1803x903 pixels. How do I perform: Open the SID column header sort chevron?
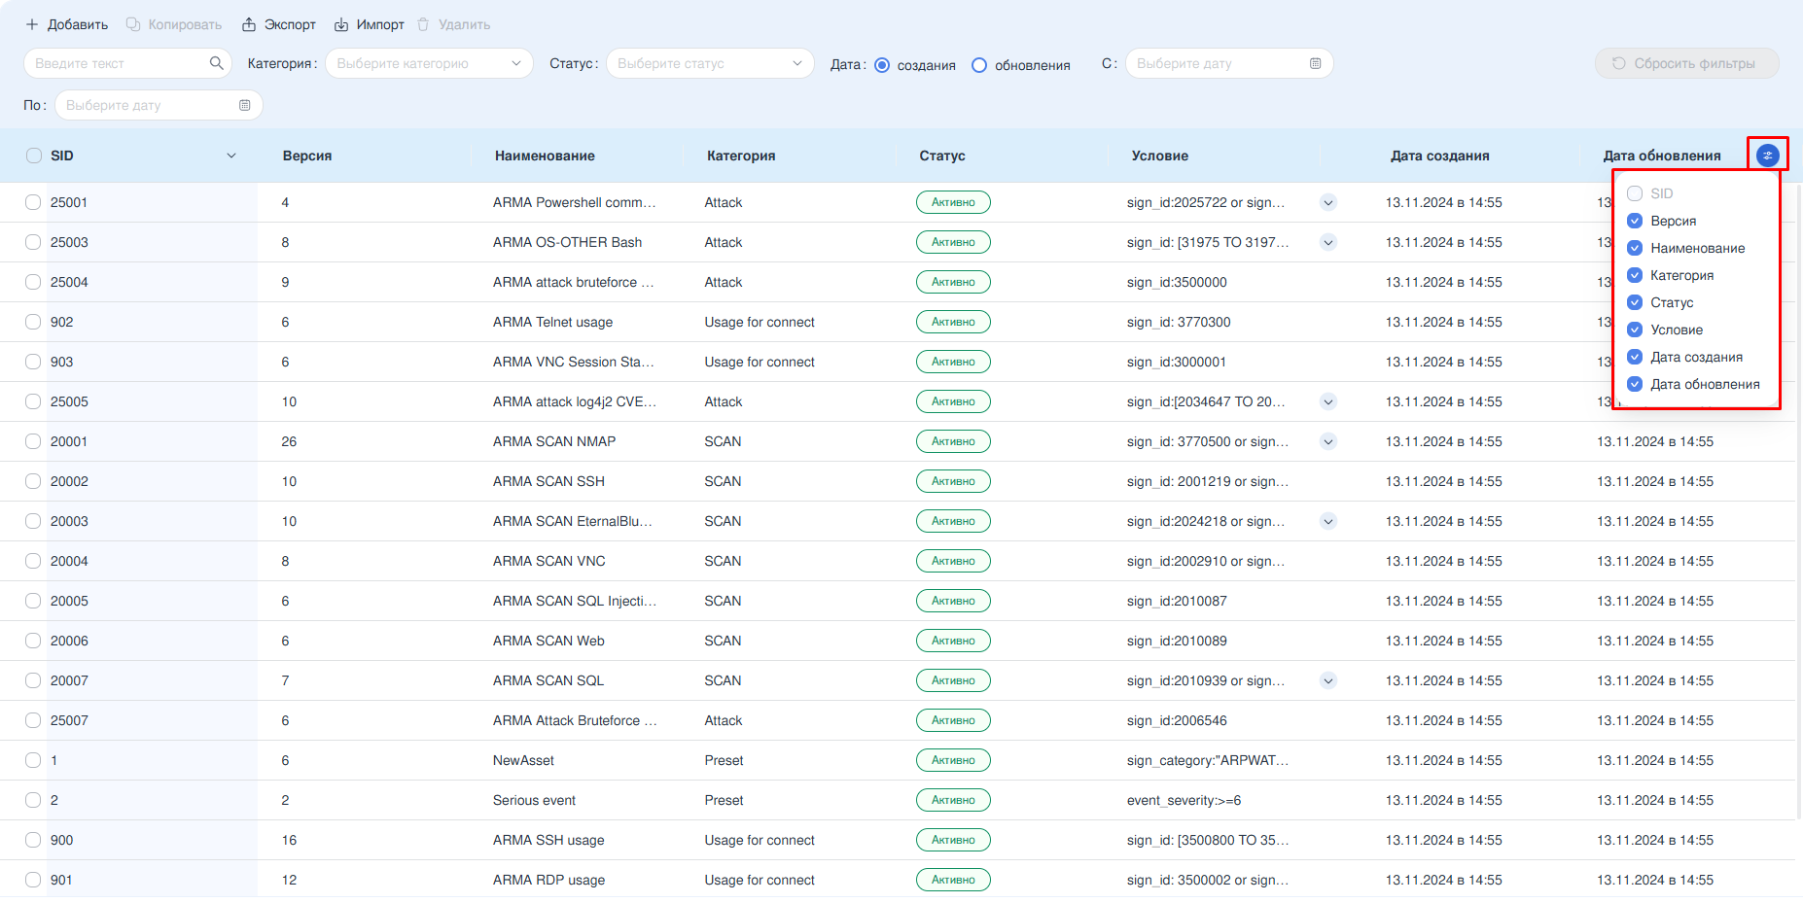231,156
